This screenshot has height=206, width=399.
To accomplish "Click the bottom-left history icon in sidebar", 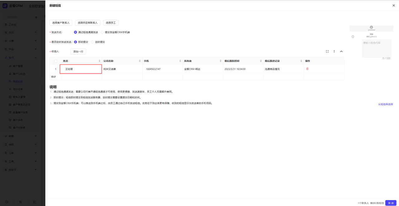I will (7, 202).
